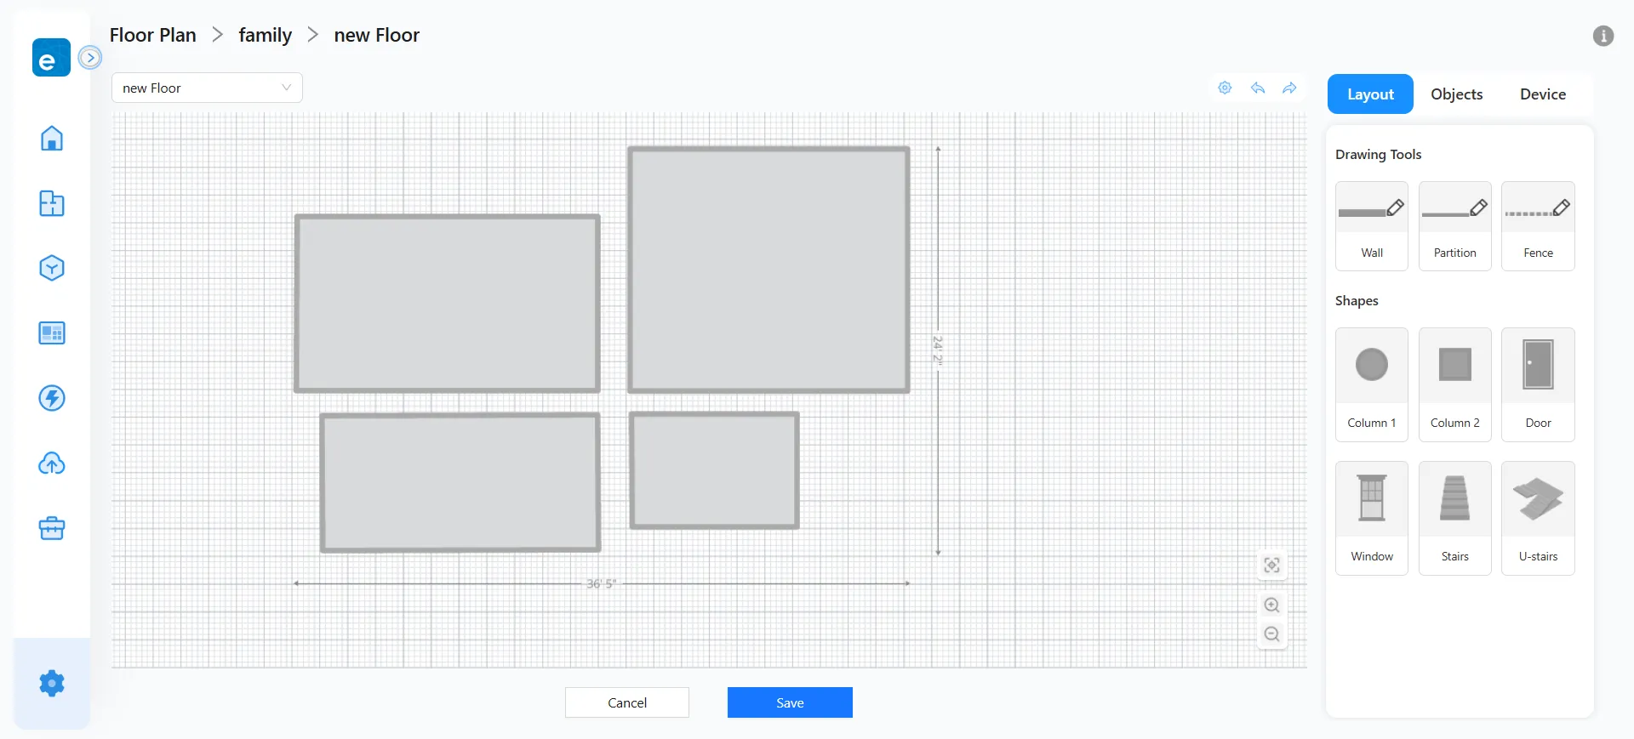This screenshot has width=1634, height=739.
Task: Open canvas settings gear icon
Action: point(1225,88)
